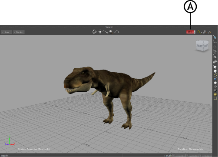This screenshot has height=157, width=218.
Task: Select the Roll camera arc tool
Action: tap(117, 32)
